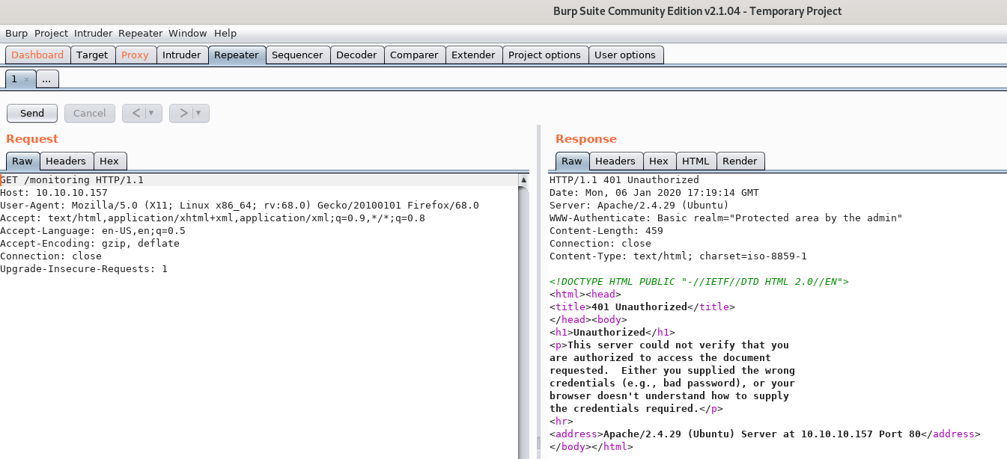Click the 'Response' section heading

pos(586,139)
